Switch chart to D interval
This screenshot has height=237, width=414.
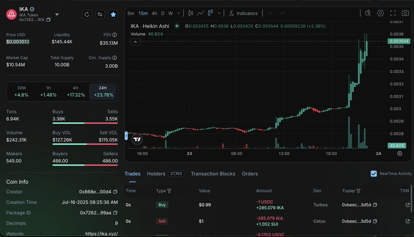[x=163, y=13]
